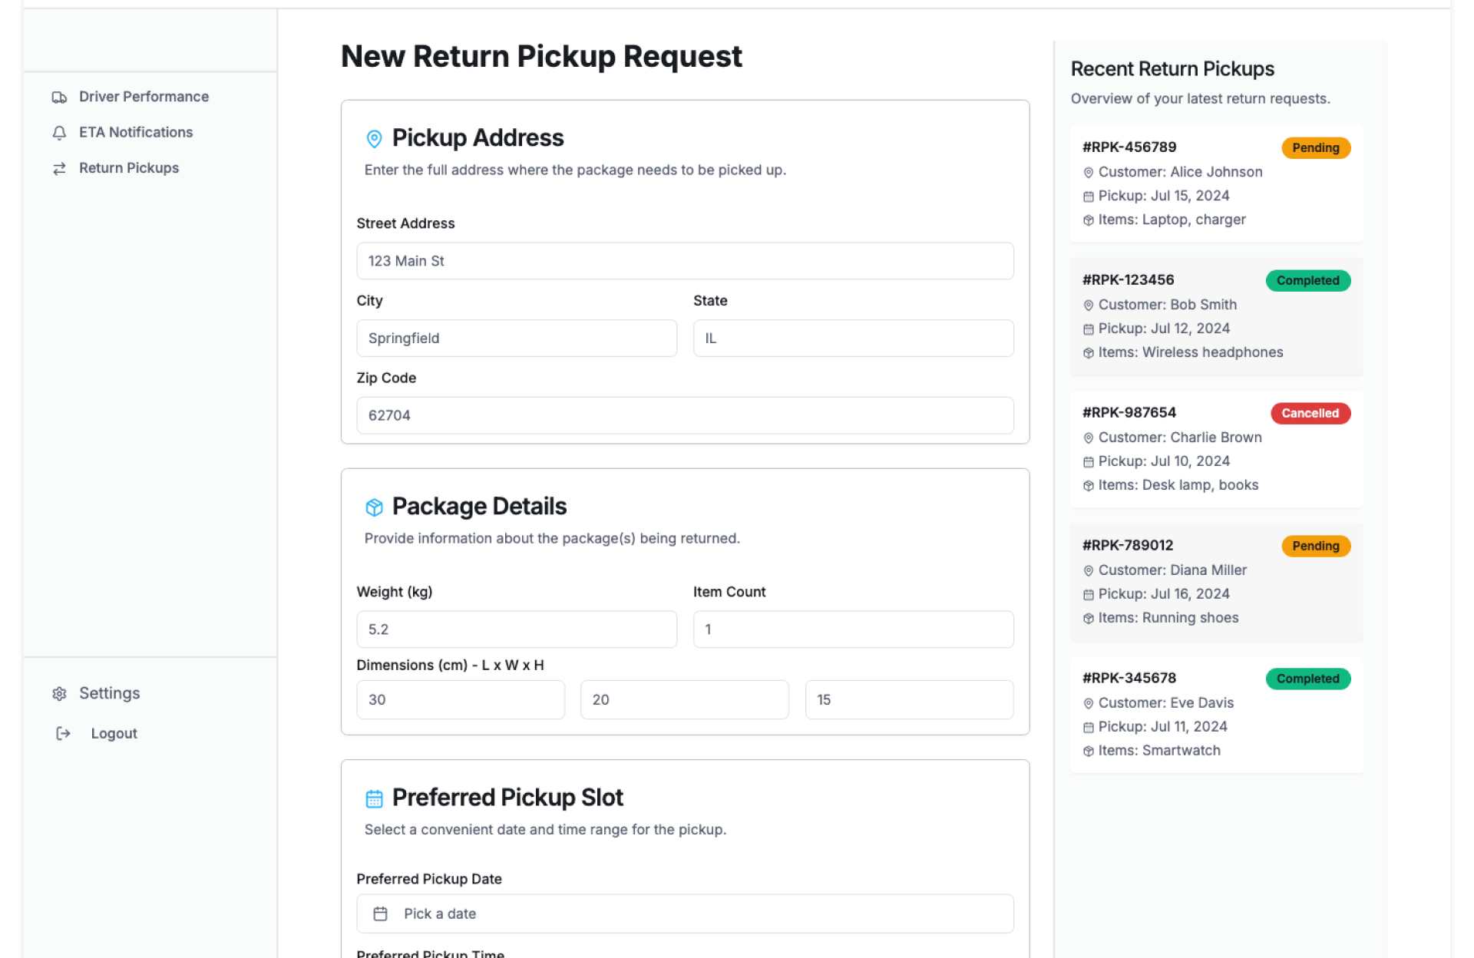
Task: Click the Pickup Address pin icon
Action: click(374, 139)
